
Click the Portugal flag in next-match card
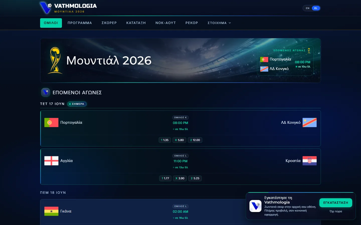[x=264, y=59]
